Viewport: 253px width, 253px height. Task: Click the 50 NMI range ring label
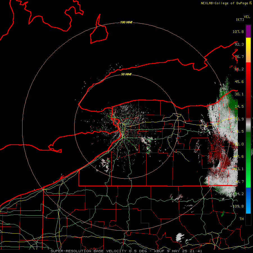(126, 74)
